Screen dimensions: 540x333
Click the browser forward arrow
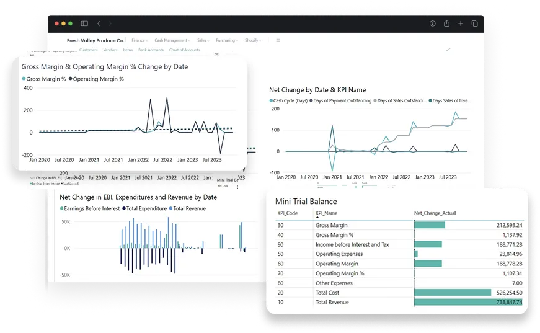tap(110, 24)
